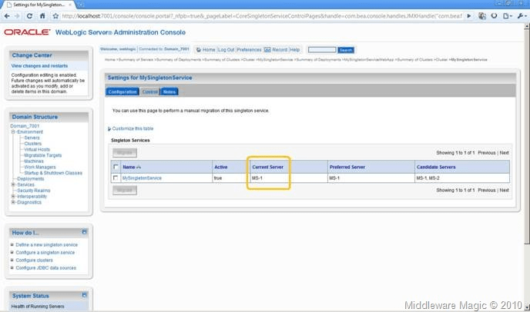Bookmark this page with the star icon

[55, 16]
